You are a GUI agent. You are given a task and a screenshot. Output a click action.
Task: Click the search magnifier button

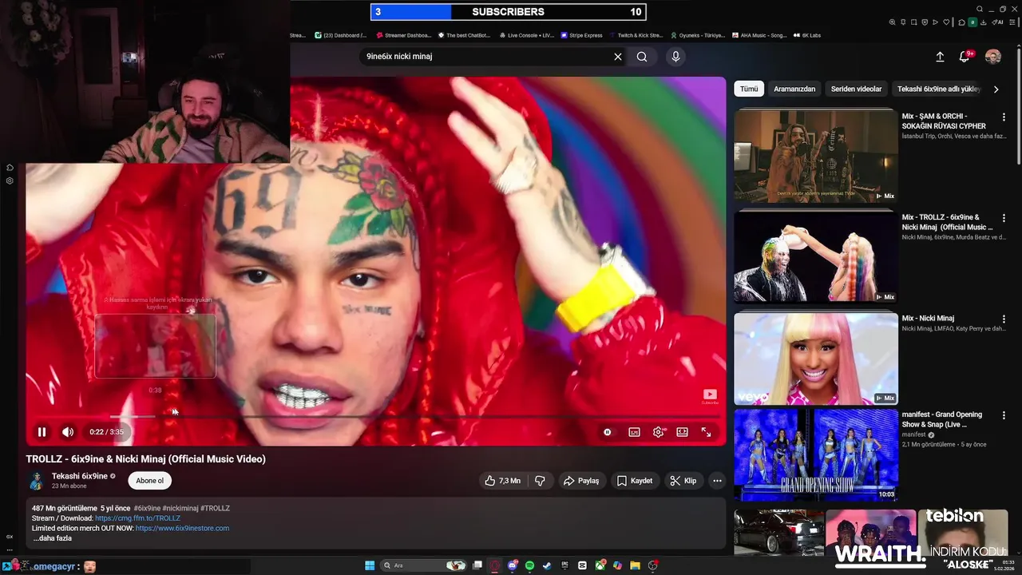coord(642,57)
